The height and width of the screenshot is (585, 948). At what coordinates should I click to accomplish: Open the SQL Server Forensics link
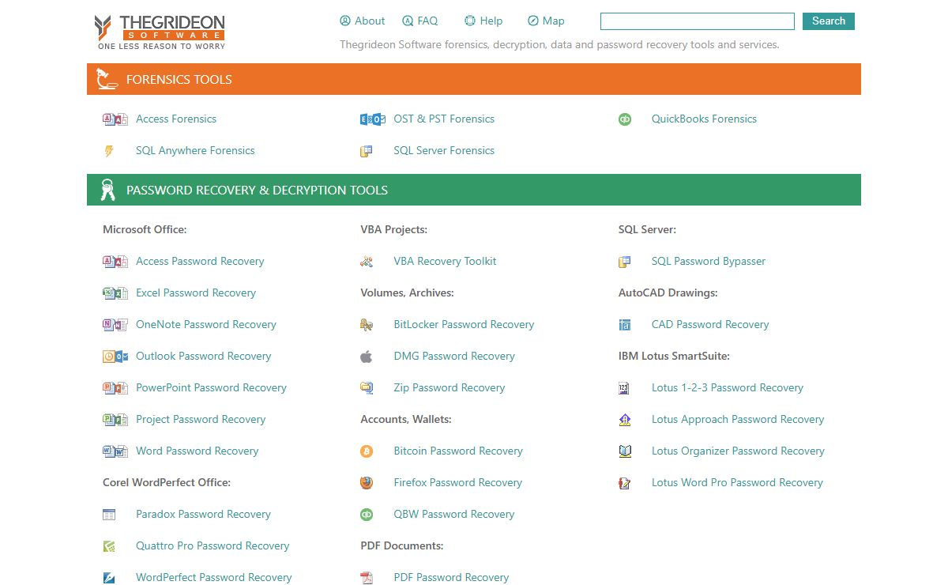[x=444, y=151]
